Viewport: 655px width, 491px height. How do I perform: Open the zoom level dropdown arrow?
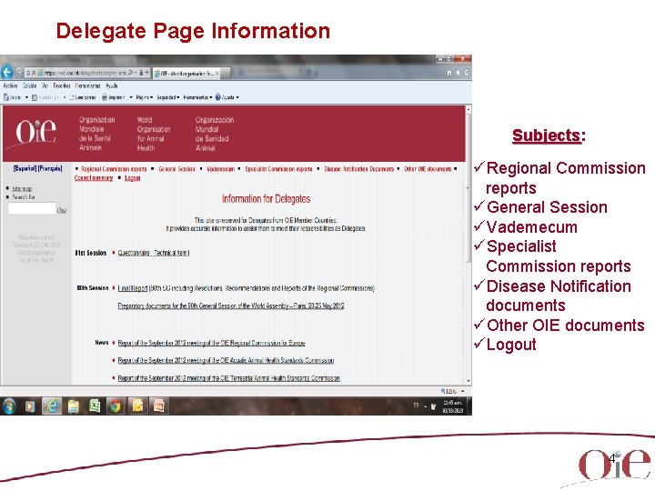click(462, 391)
